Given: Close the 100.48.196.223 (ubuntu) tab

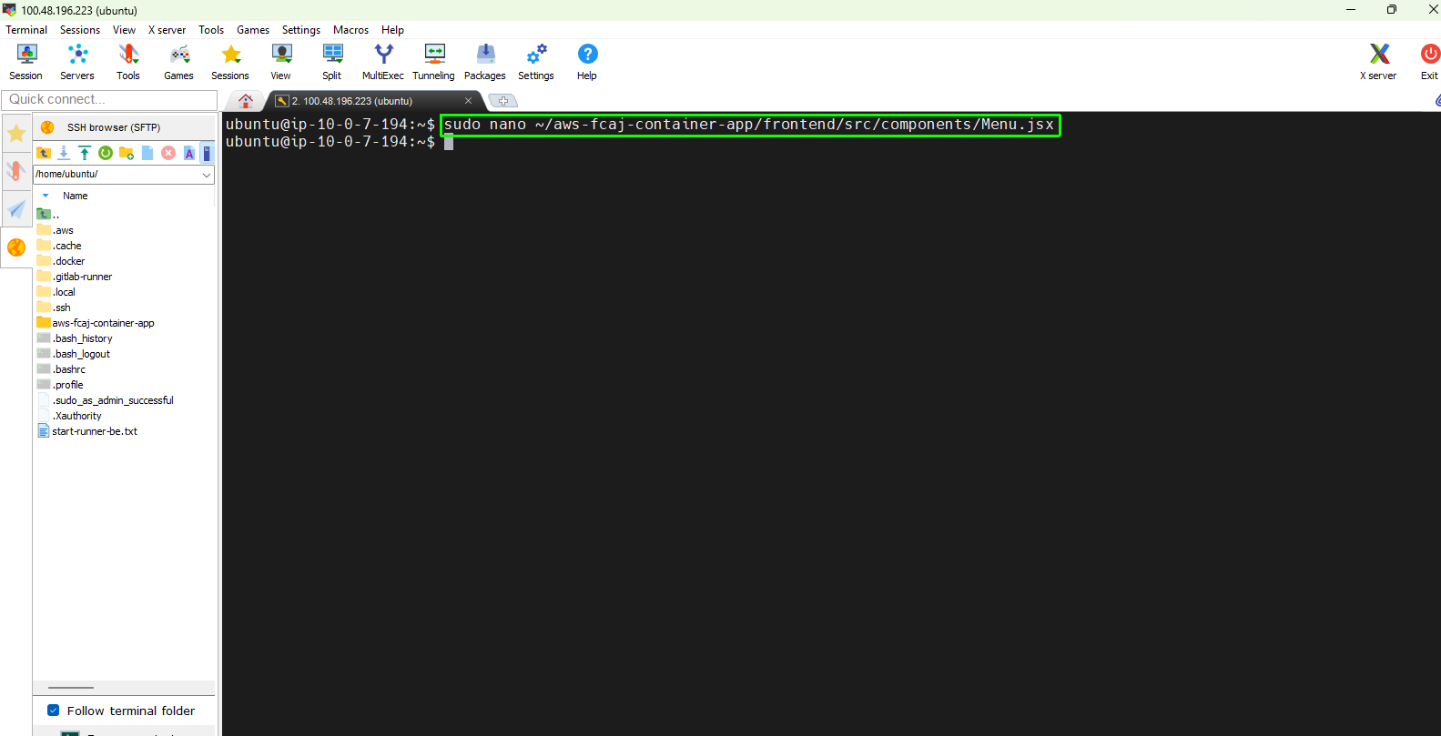Looking at the screenshot, I should [x=469, y=101].
